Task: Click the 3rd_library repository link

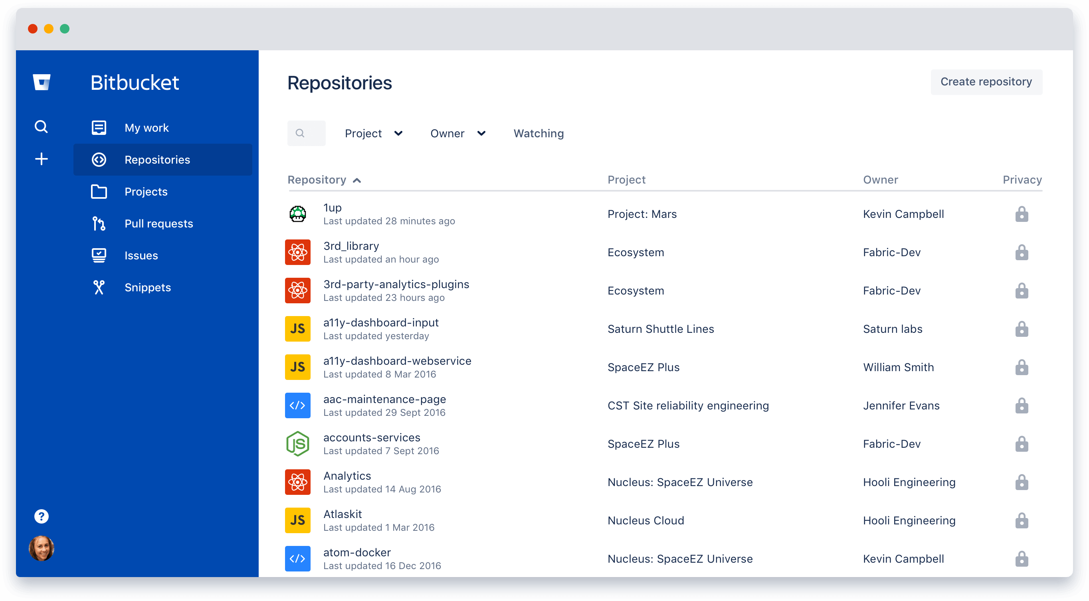Action: (352, 246)
